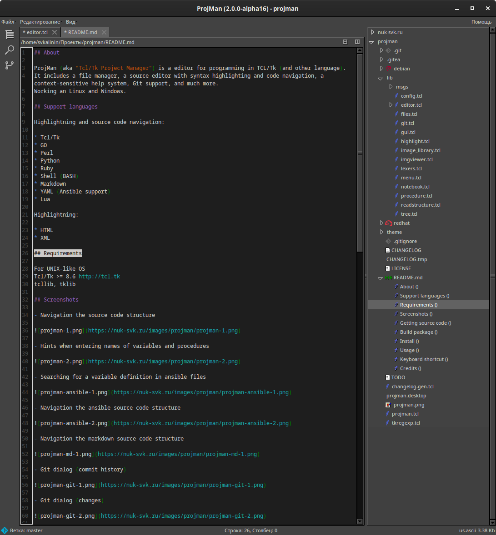Open CHANGELOG.tmp from the file tree

[x=406, y=259]
